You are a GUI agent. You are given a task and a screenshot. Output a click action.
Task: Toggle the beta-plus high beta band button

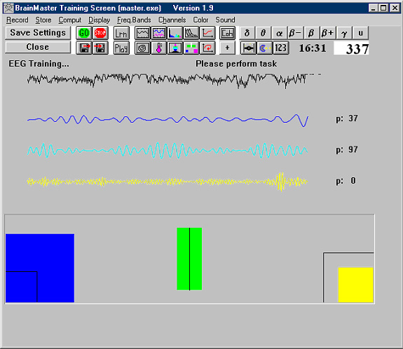[328, 33]
